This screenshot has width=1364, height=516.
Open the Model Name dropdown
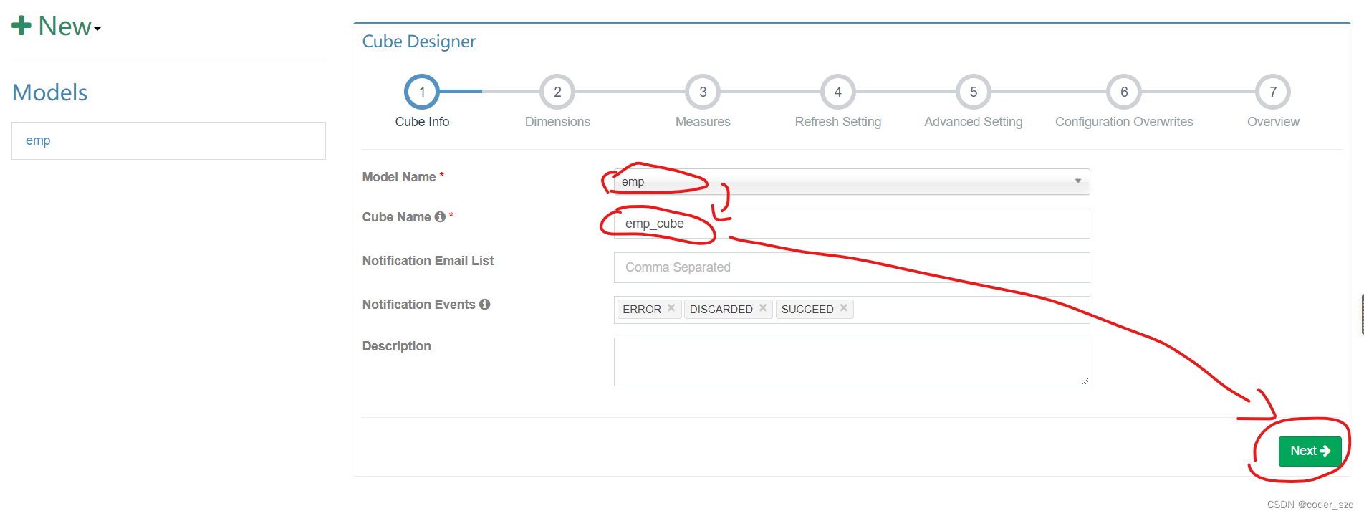(852, 181)
